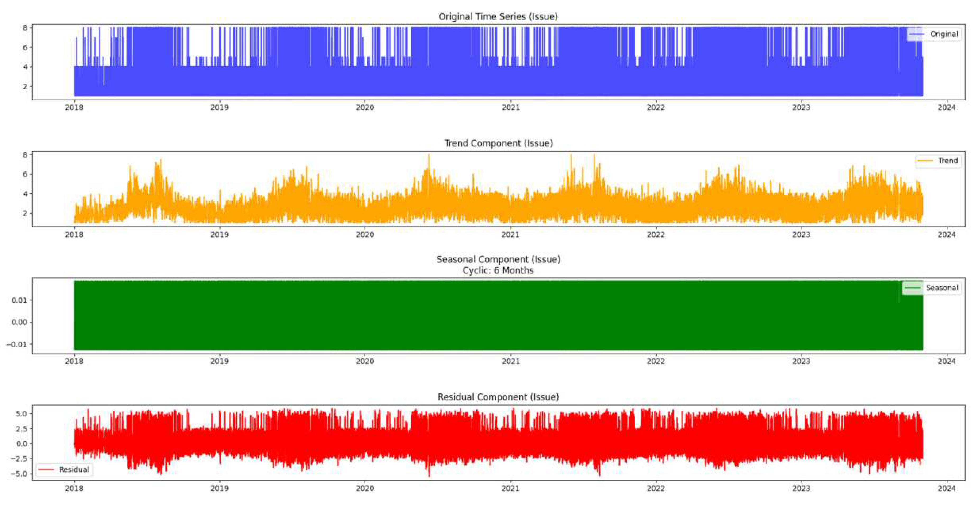Select the orange Trend component waveform
This screenshot has width=976, height=505.
point(455,204)
